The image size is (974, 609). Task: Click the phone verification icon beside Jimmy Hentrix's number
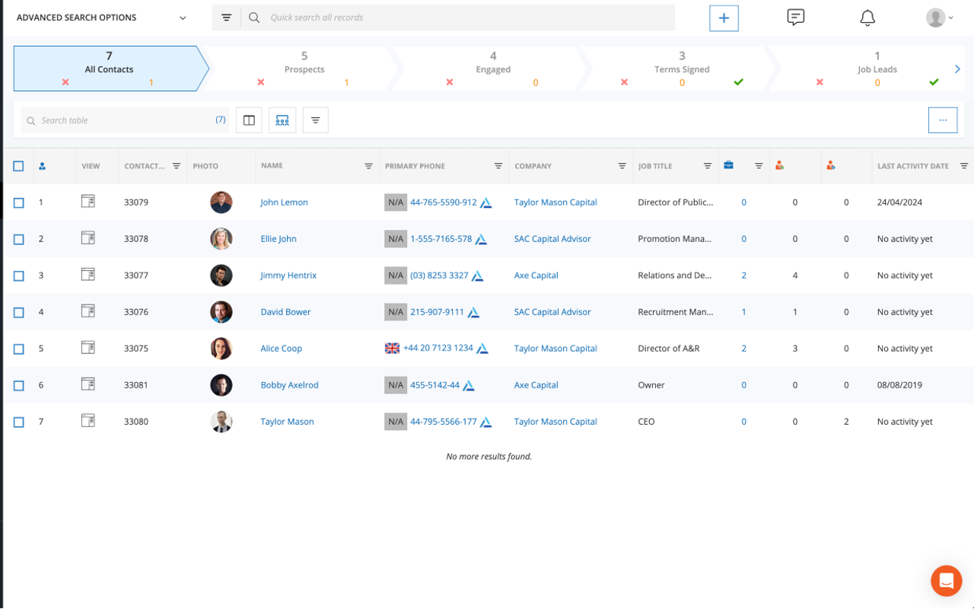coord(477,276)
